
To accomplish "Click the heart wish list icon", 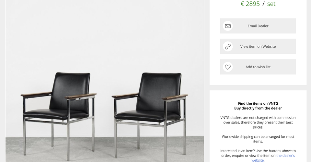I will click(x=228, y=67).
